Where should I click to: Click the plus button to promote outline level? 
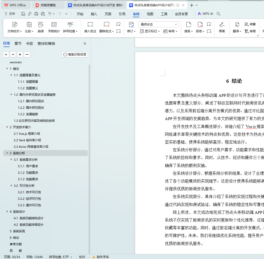tap(20, 54)
